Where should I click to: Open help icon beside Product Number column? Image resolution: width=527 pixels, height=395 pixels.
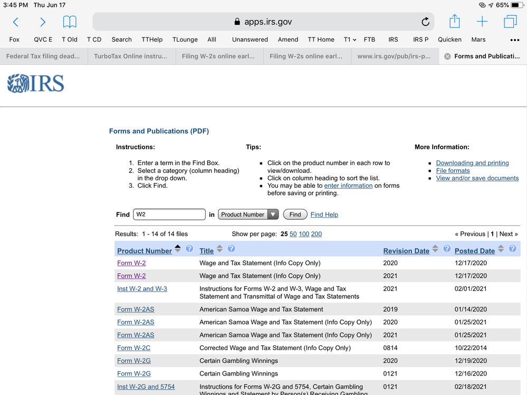(189, 248)
